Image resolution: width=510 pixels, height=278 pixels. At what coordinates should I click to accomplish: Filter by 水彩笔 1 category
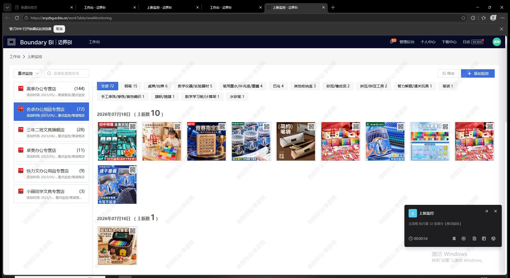coord(237,97)
